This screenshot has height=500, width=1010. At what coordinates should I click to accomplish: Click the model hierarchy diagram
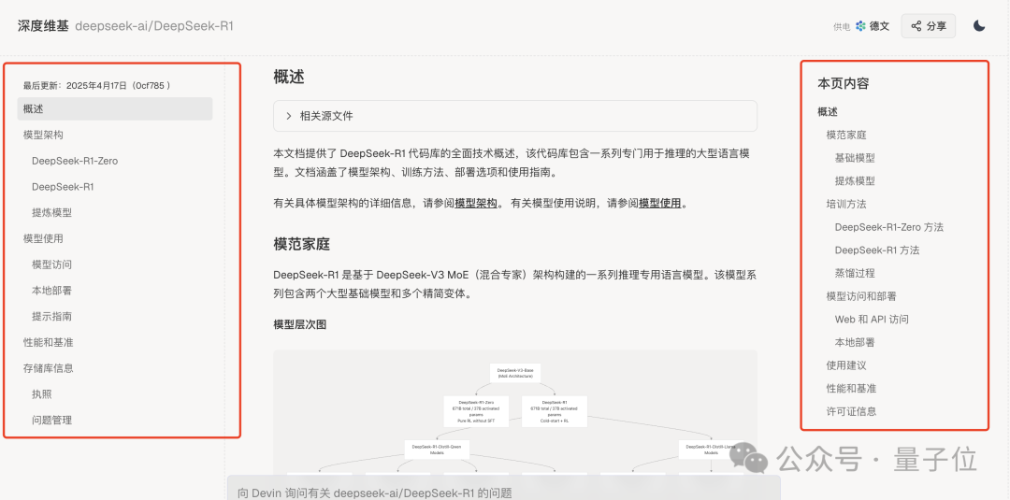coord(515,414)
